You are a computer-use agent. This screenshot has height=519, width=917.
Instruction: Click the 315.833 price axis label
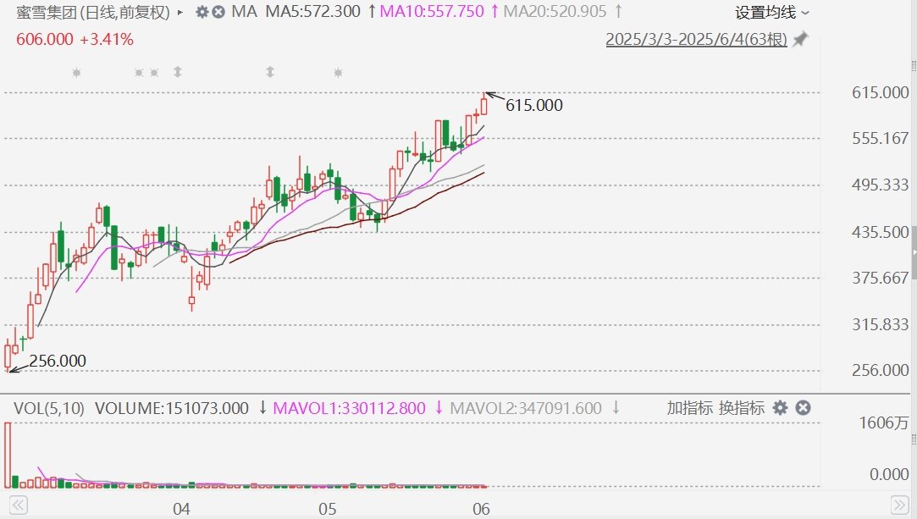(880, 324)
